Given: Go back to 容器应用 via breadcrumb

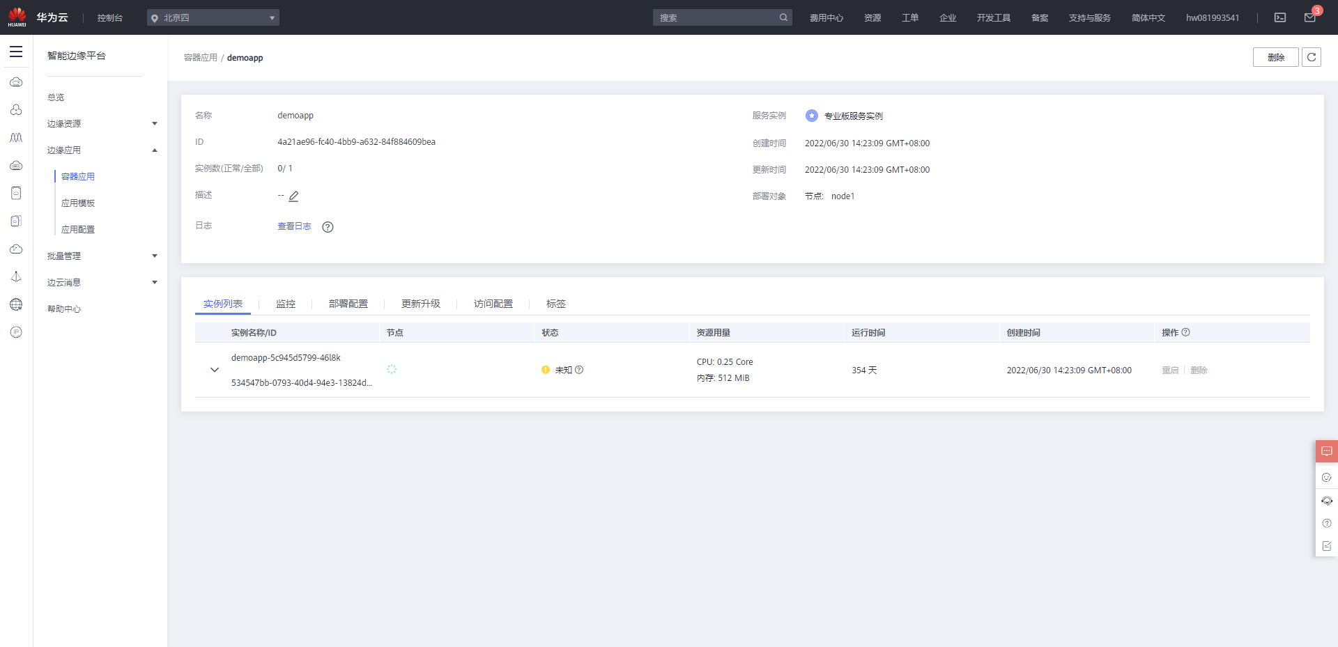Looking at the screenshot, I should click(x=201, y=58).
